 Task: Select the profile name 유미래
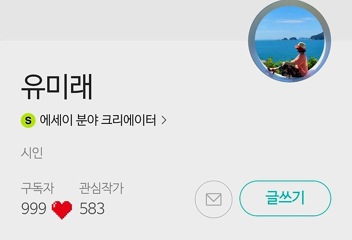click(x=57, y=87)
